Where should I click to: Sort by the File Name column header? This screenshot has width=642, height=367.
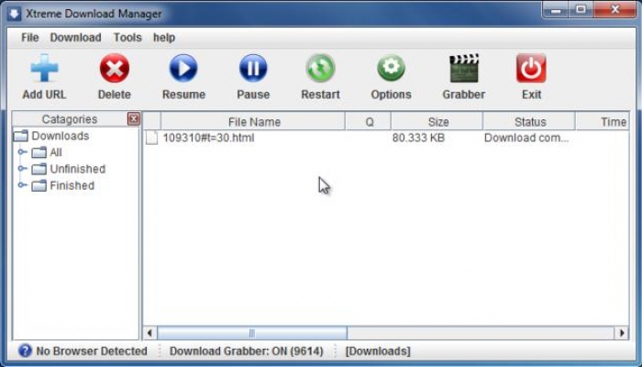point(254,121)
